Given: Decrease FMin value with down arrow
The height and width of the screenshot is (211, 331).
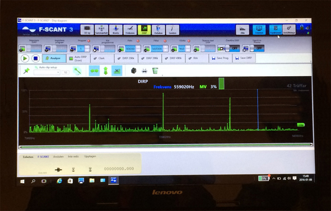Looking at the screenshot, I should 138,50.
